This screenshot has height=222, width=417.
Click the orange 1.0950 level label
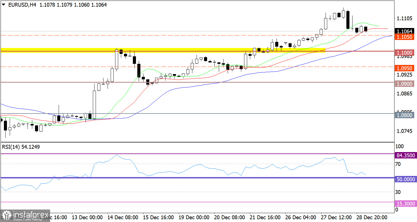404,68
